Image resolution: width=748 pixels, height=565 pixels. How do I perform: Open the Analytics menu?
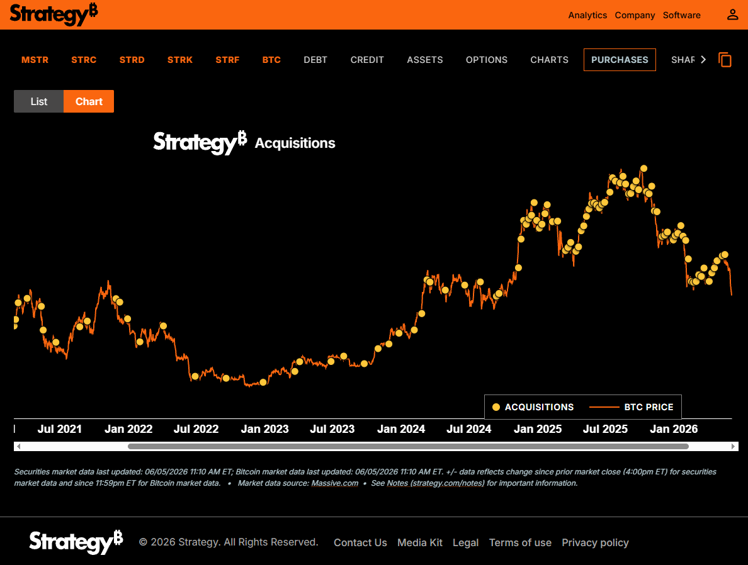(x=587, y=15)
